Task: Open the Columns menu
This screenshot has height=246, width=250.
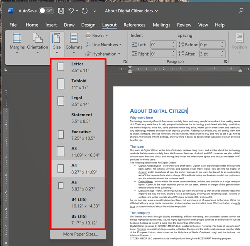Action: click(74, 43)
